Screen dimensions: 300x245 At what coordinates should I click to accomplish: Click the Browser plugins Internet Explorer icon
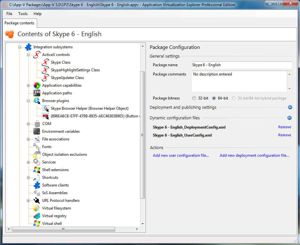pos(37,101)
